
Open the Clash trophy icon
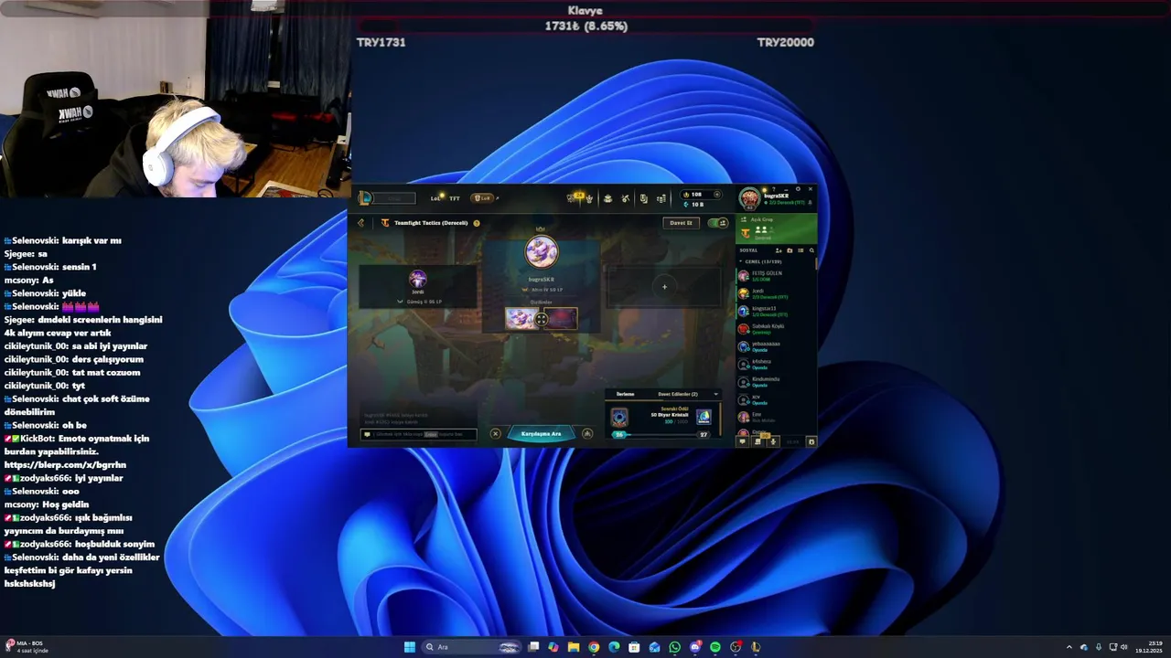click(589, 198)
